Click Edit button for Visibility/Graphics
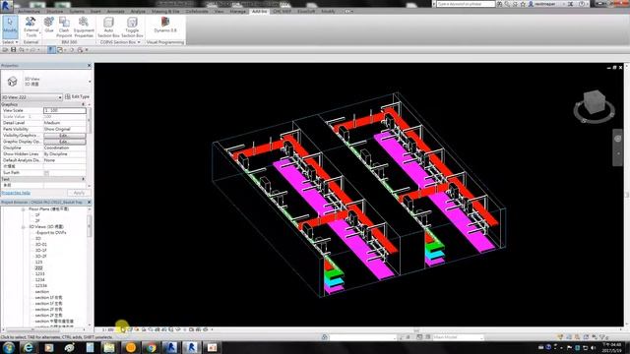 click(65, 136)
